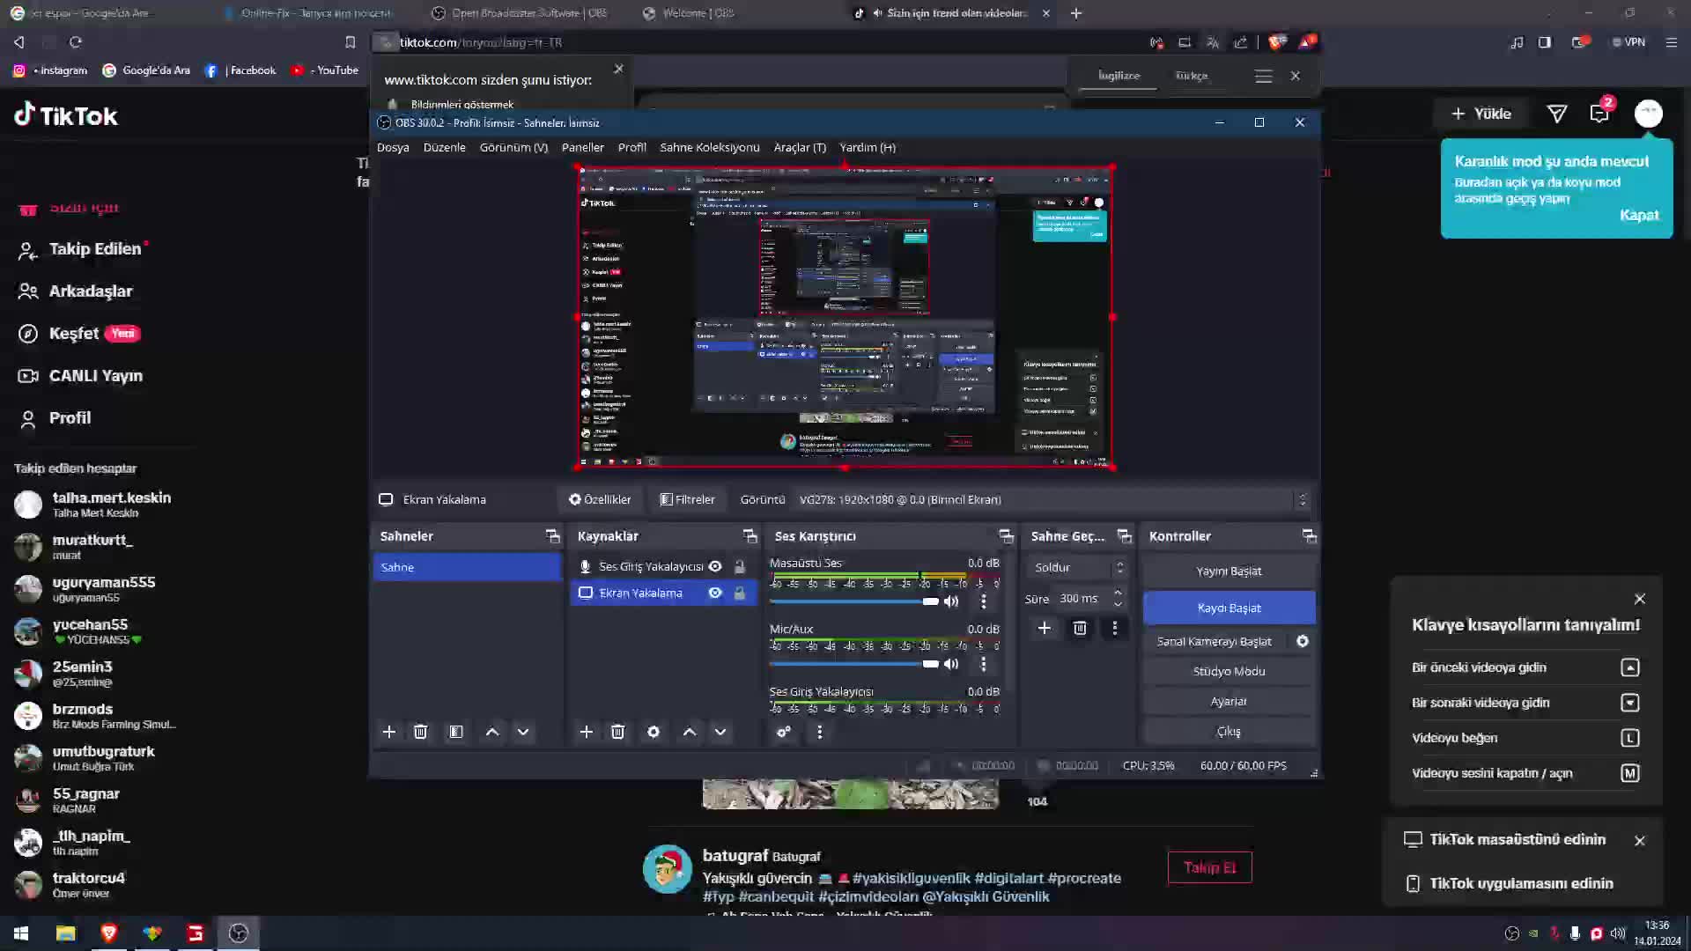Move source down in Kaynaklar panel
This screenshot has width=1691, height=951.
coord(720,732)
